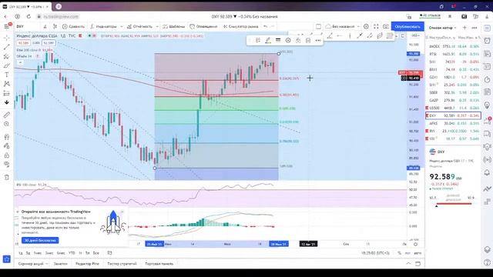Open Fibonacci drawing settings gear in floating toolbar
Image resolution: width=493 pixels, height=277 pixels.
(288, 40)
